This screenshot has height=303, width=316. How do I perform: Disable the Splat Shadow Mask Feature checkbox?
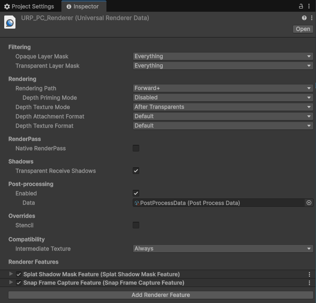19,274
